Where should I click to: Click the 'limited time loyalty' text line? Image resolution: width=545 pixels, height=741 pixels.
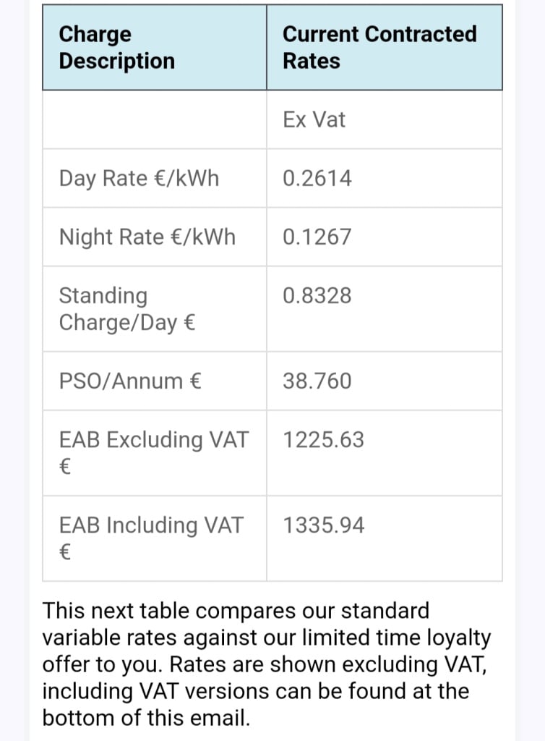(x=267, y=638)
